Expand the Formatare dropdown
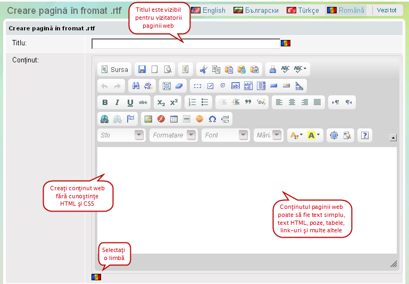The image size is (409, 284). click(174, 135)
